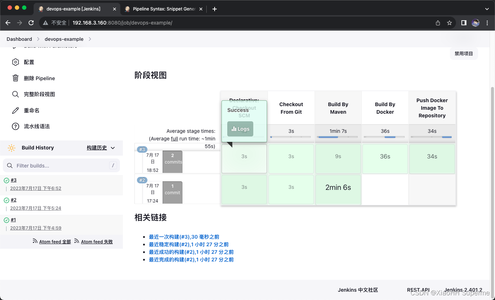Click the Push Docker Image average time bar
Image resolution: width=495 pixels, height=300 pixels.
(431, 137)
